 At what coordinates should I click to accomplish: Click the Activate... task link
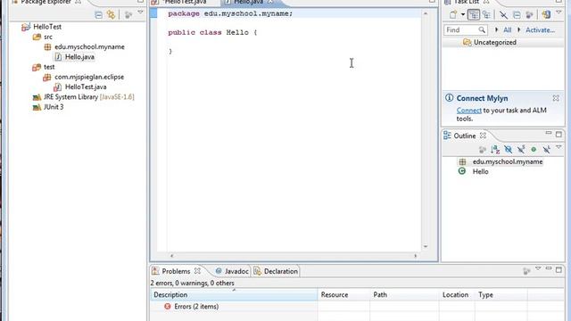pyautogui.click(x=540, y=29)
